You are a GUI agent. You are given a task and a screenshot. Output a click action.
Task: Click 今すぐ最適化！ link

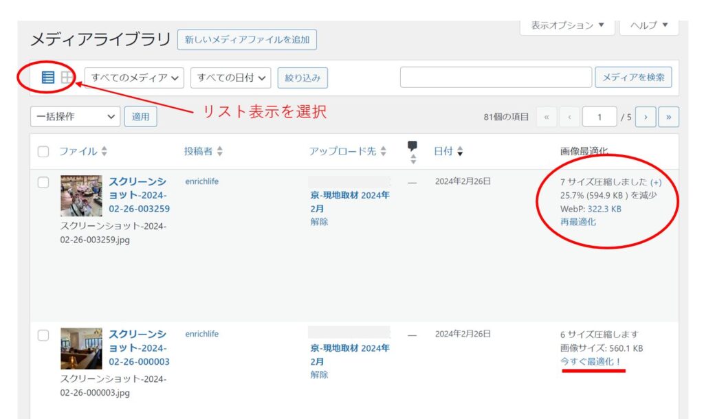click(x=591, y=361)
